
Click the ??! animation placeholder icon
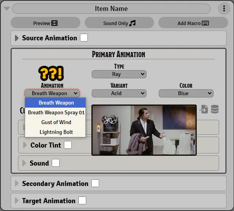pos(51,73)
